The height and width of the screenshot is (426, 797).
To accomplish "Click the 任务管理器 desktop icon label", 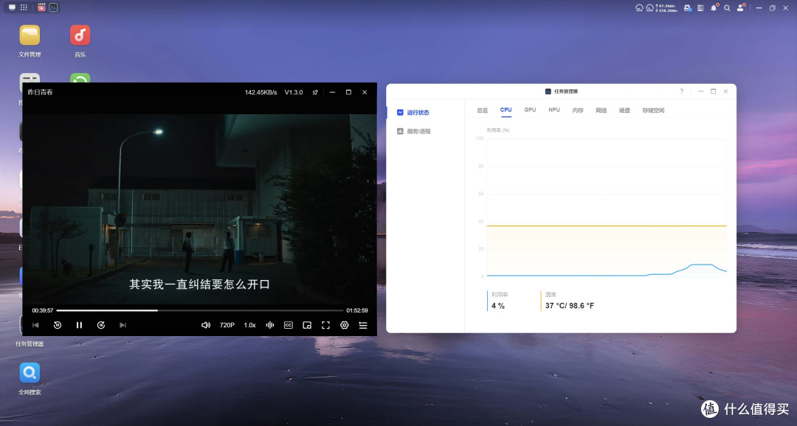I will click(30, 343).
